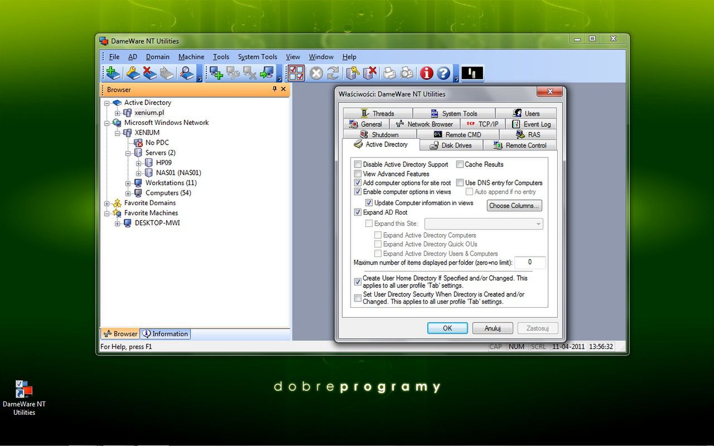Click the add domain toolbar icon with green plus
The image size is (714, 446).
(x=113, y=73)
